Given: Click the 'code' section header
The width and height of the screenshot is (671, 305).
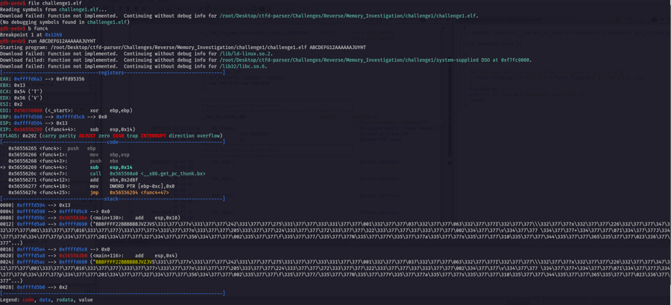Looking at the screenshot, I should (112, 142).
